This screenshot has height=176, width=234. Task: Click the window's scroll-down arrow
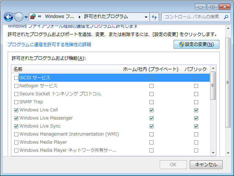click(x=228, y=153)
